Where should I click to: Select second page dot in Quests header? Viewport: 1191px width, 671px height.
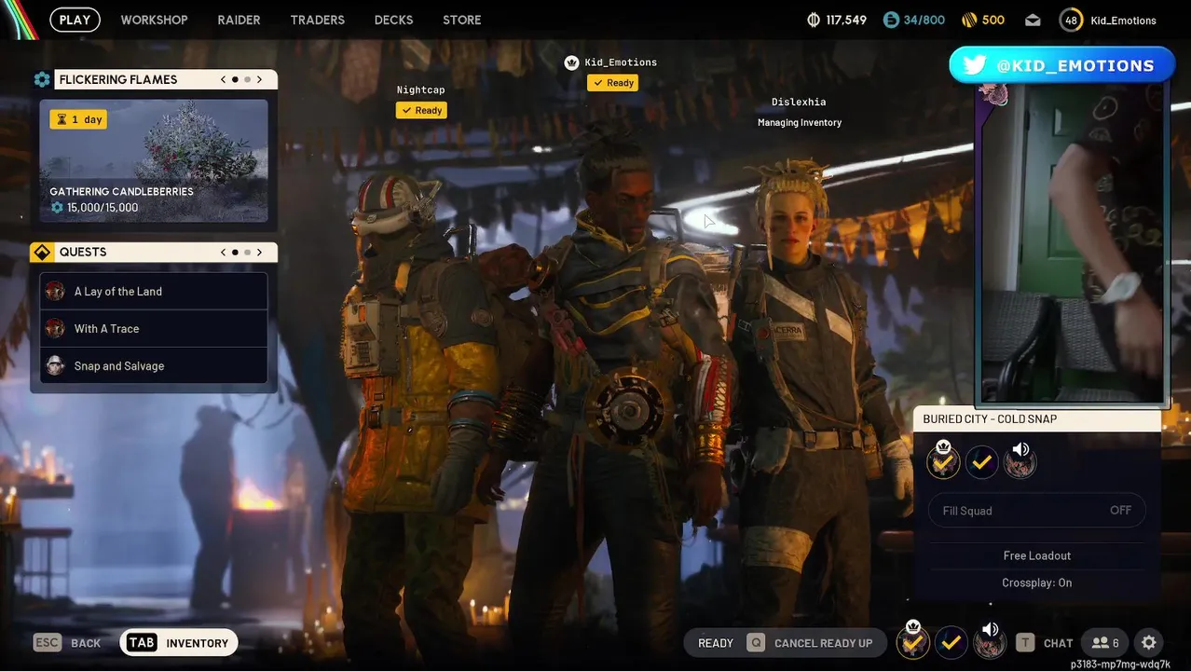(x=247, y=253)
